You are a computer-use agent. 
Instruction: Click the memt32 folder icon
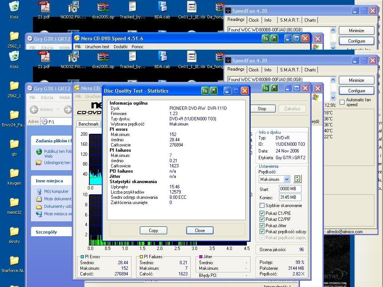[x=14, y=202]
